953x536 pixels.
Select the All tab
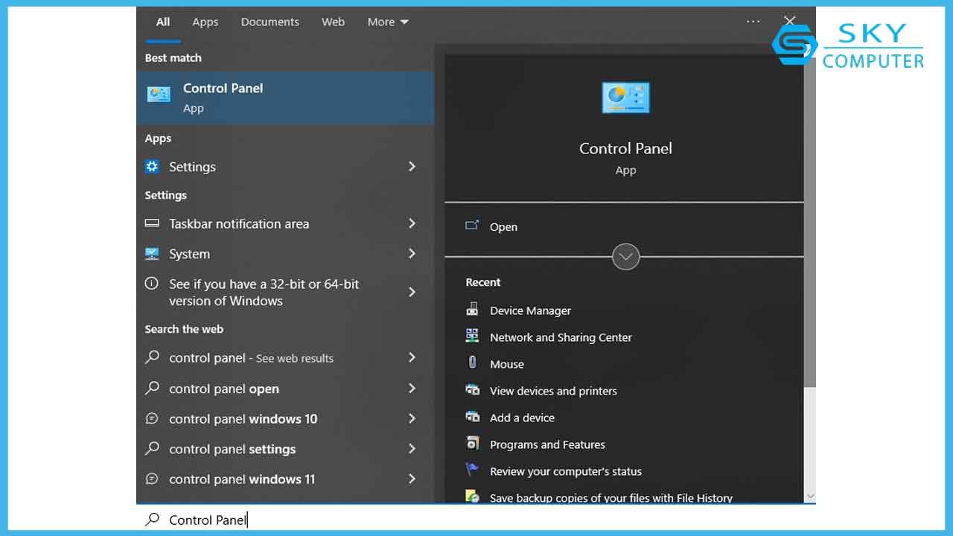click(163, 22)
